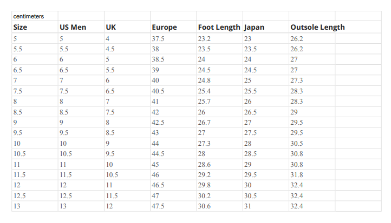Select UK size 10.5 cell
This screenshot has height=223, width=391.
[x=127, y=175]
